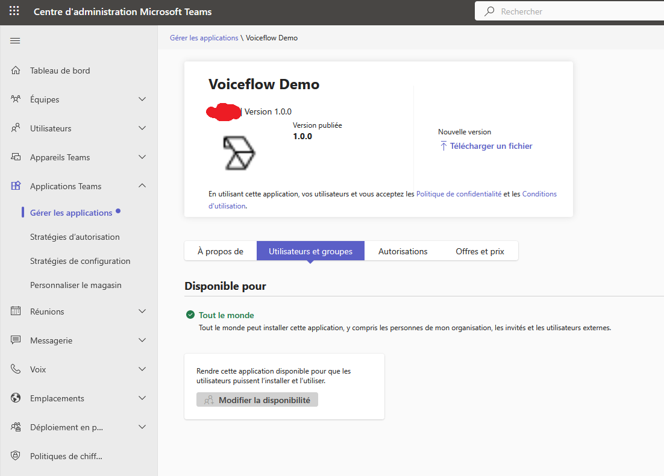Click the upload arrow icon

443,146
